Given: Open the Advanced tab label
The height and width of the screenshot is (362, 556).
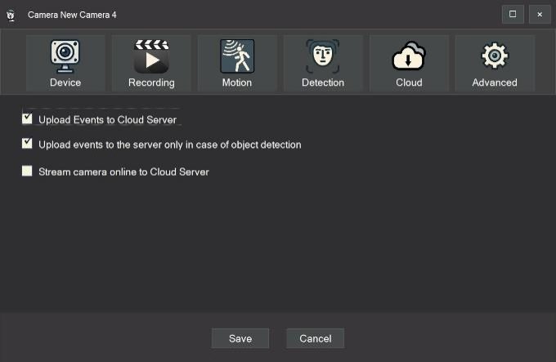Looking at the screenshot, I should click(495, 83).
